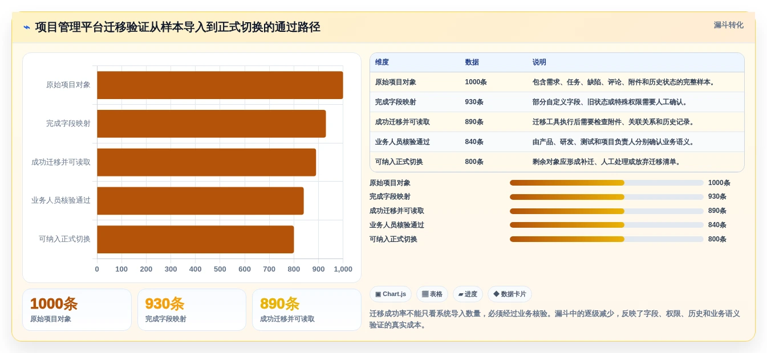Click the 成功迁移并可读取 progress bar
This screenshot has width=767, height=353.
click(x=607, y=211)
